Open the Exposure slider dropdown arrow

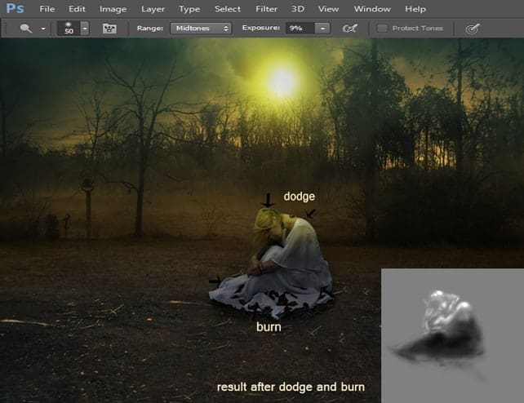[322, 29]
